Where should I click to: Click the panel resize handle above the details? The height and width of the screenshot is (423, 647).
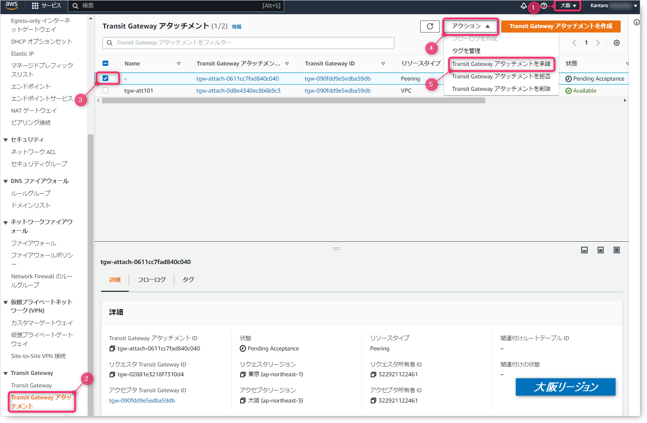pyautogui.click(x=336, y=248)
